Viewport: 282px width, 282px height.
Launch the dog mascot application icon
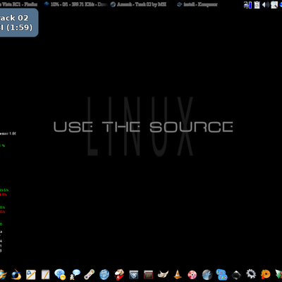119,274
